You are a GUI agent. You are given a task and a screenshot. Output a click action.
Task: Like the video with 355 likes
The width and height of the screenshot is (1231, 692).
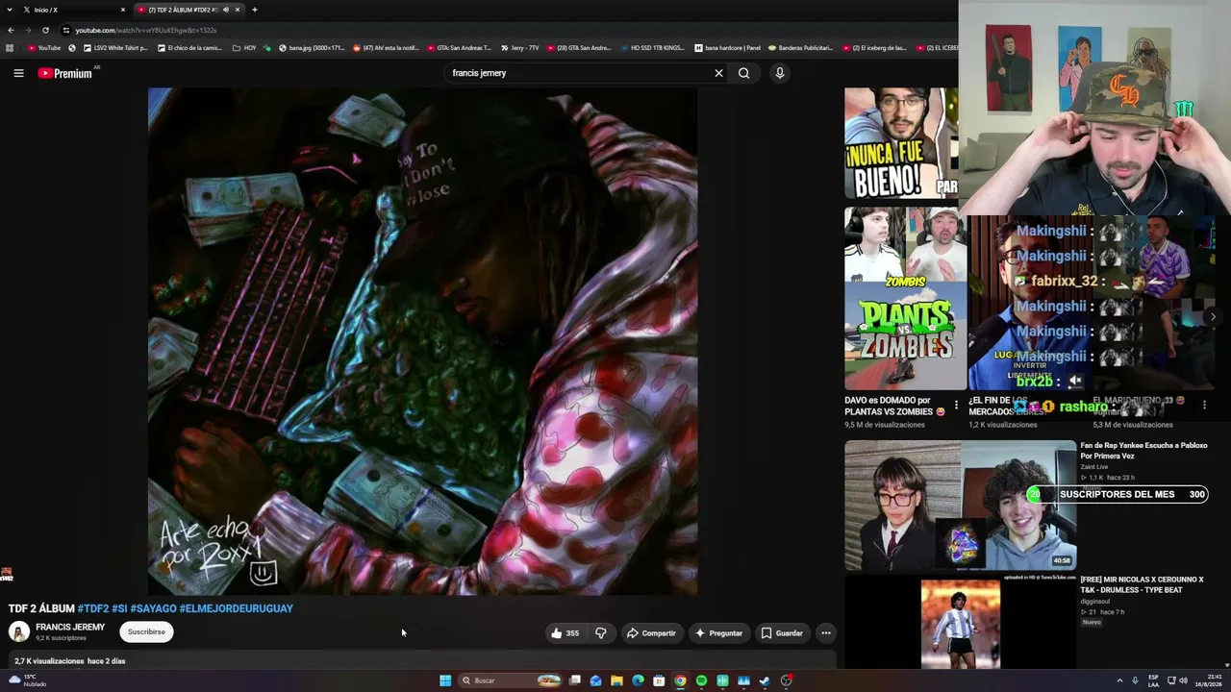[x=565, y=633]
